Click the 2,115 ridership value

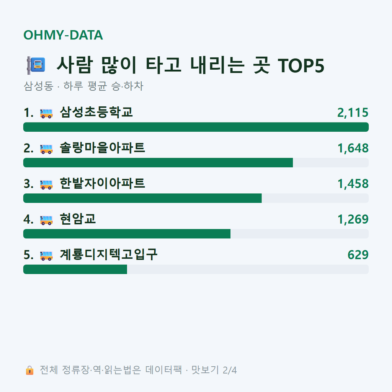[353, 113]
